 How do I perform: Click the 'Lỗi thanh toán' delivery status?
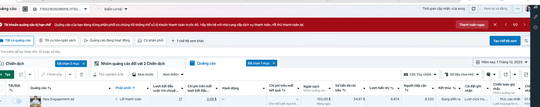coord(131,99)
